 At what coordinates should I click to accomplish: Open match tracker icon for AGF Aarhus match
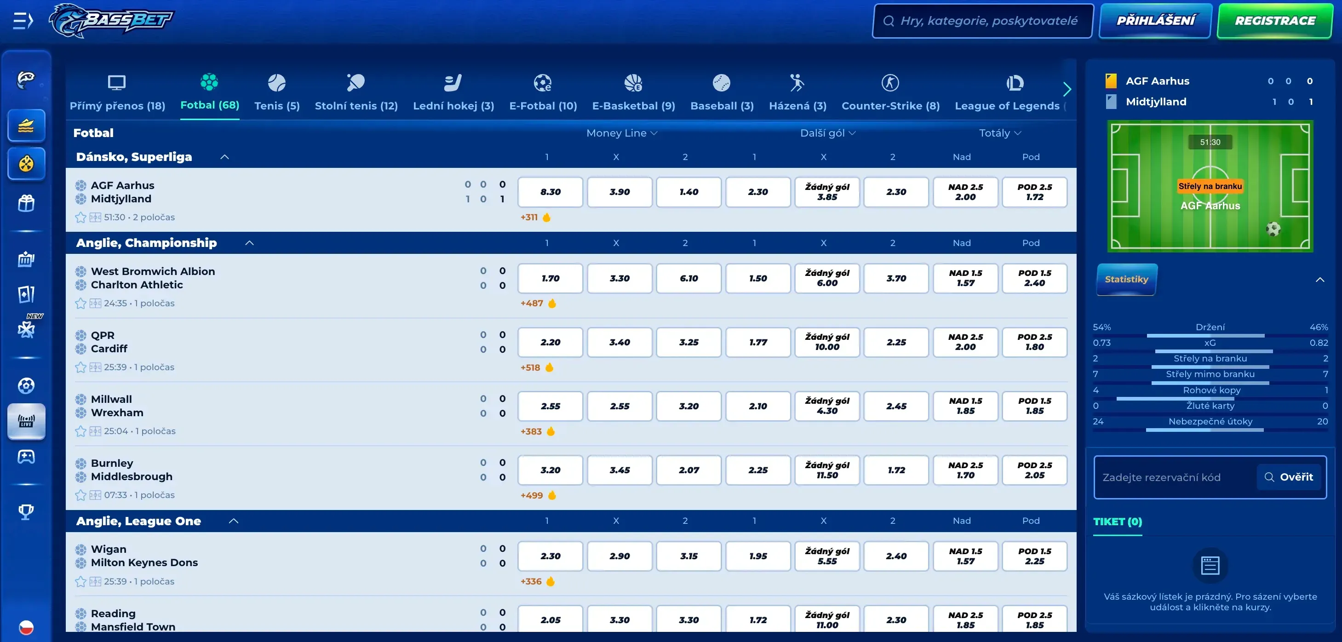click(95, 218)
